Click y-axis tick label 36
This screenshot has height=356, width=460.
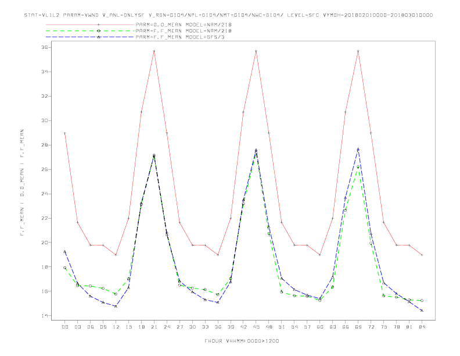coord(45,47)
